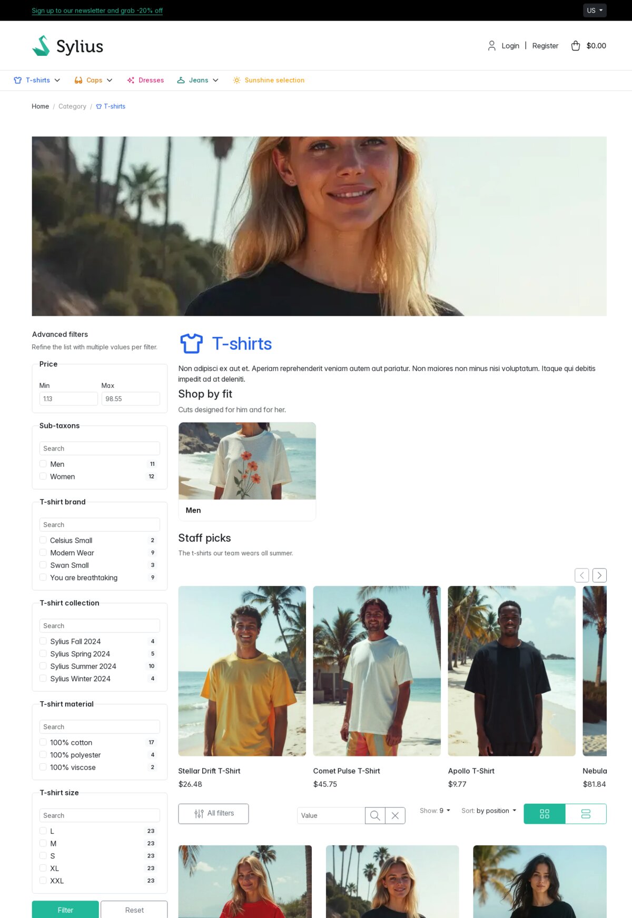This screenshot has width=632, height=918.
Task: Check the Swan Small brand checkbox
Action: pos(43,565)
